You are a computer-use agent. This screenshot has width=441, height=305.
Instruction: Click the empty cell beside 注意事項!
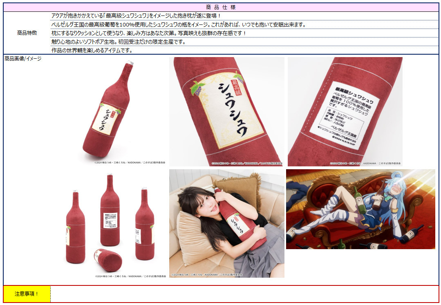point(244,294)
